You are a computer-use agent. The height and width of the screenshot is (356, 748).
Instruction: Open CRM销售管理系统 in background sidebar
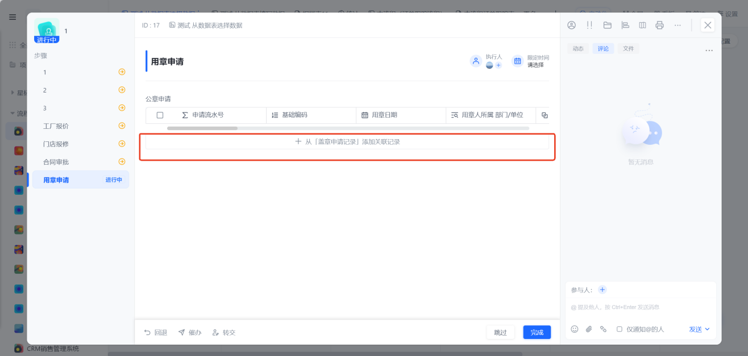(x=53, y=349)
